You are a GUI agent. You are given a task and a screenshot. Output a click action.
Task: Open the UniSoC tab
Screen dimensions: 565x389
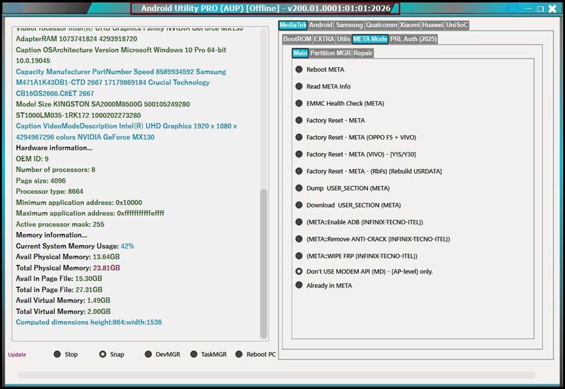[457, 25]
